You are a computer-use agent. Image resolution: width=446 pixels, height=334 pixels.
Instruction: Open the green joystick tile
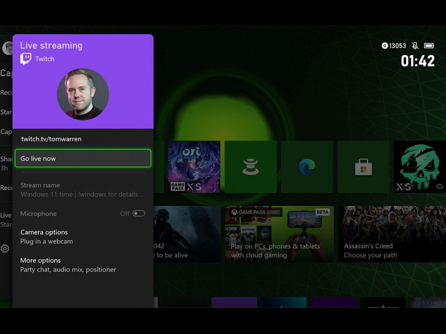(x=251, y=167)
